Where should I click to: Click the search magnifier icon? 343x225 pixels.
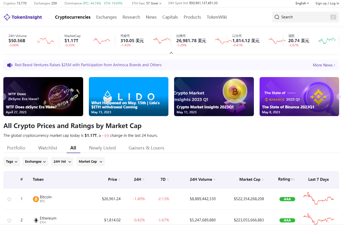click(277, 17)
